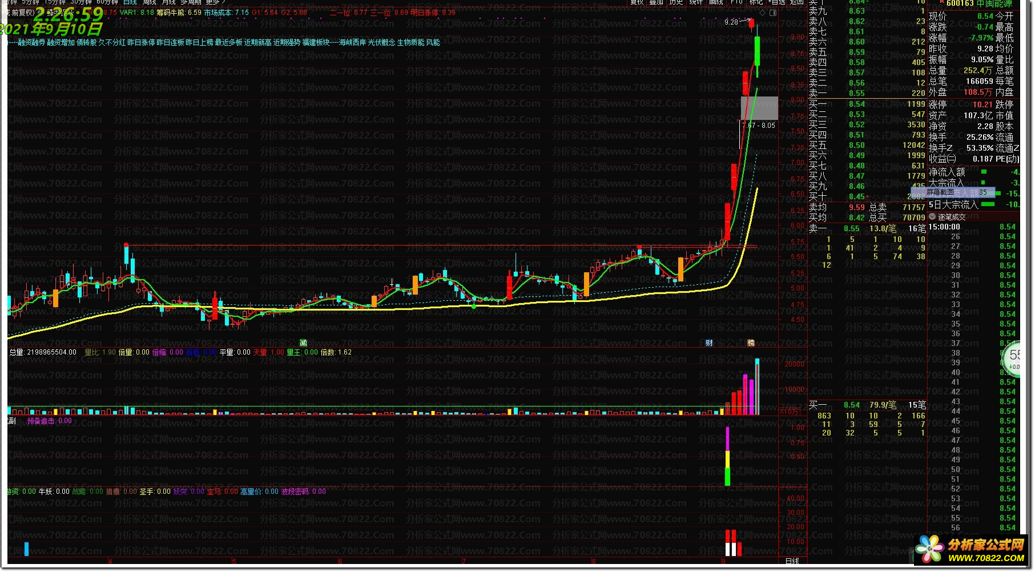Click the 买均 8.42 row

coord(867,217)
